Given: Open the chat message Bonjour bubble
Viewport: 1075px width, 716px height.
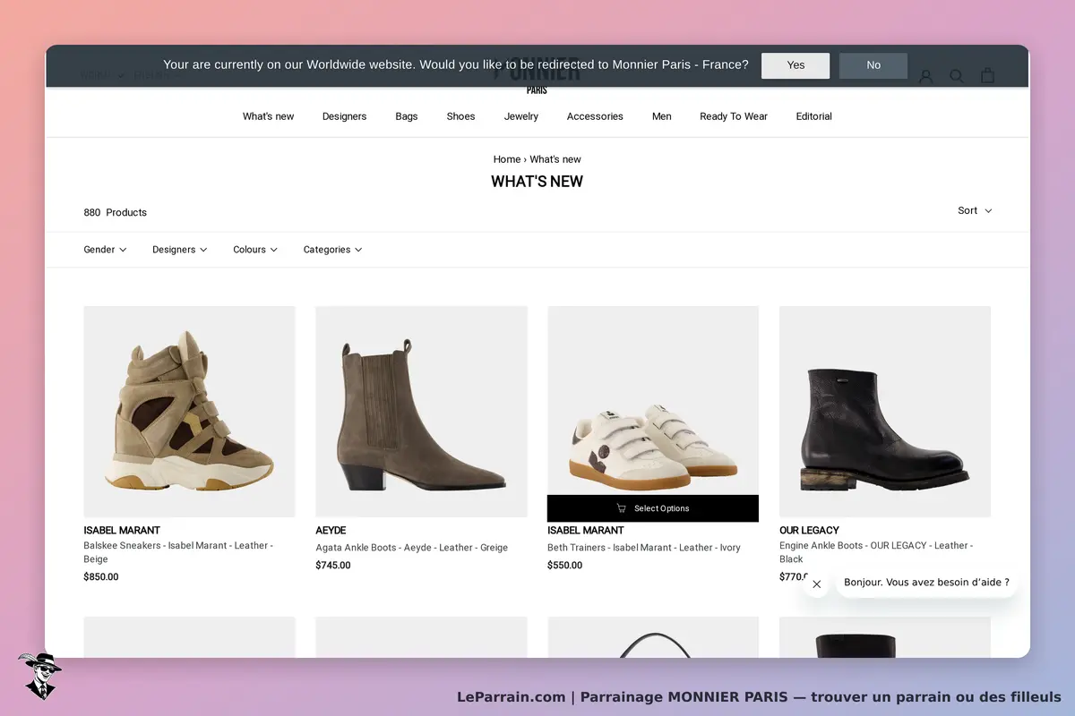Looking at the screenshot, I should tap(926, 583).
